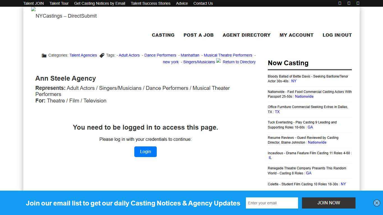The width and height of the screenshot is (383, 215).
Task: Click the Return to Directory arrow icon
Action: pos(218,61)
